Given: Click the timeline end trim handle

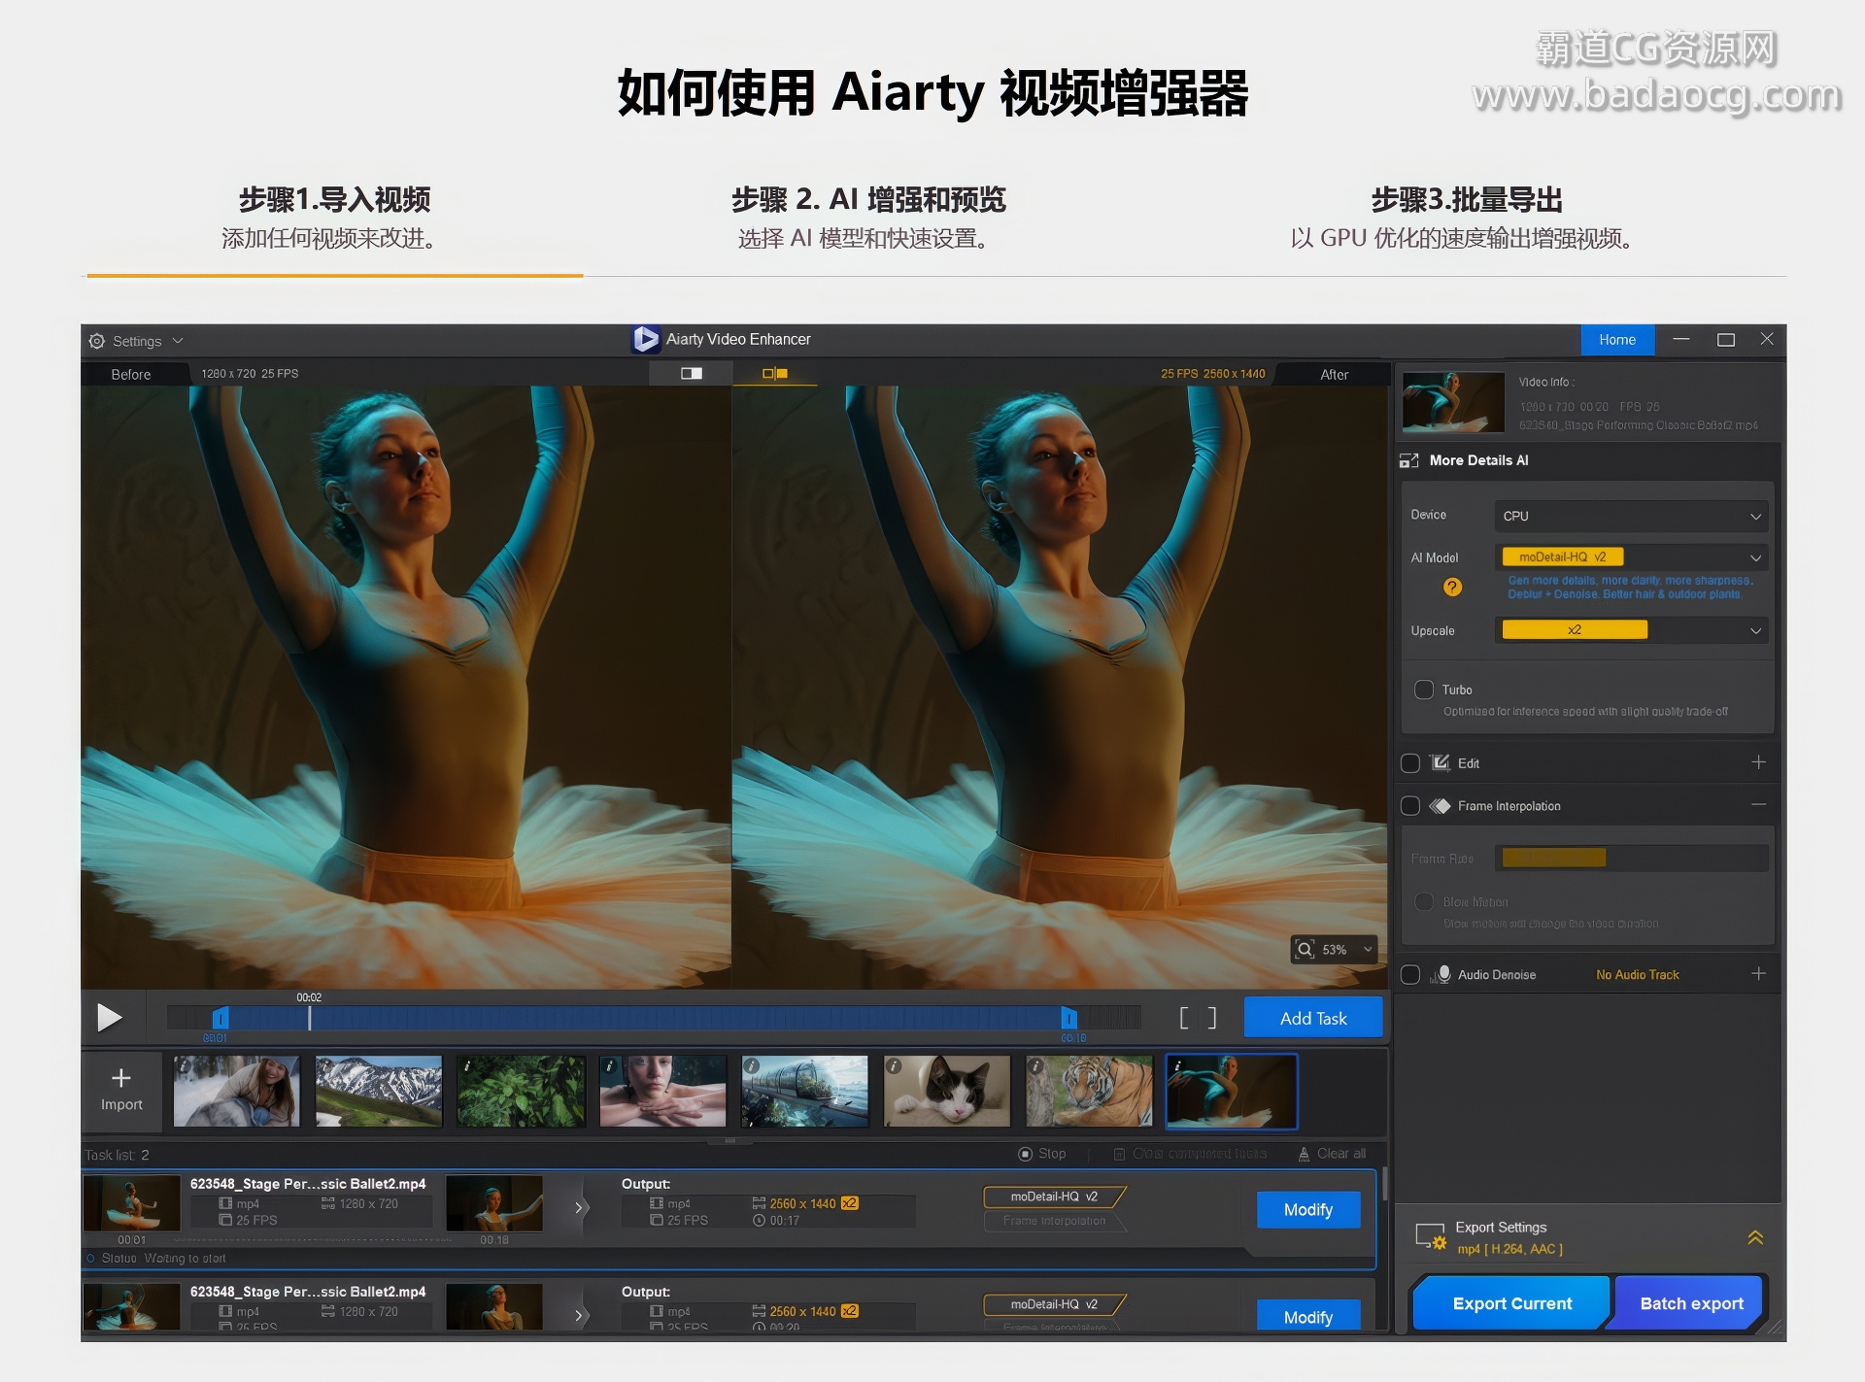Looking at the screenshot, I should click(1068, 1018).
